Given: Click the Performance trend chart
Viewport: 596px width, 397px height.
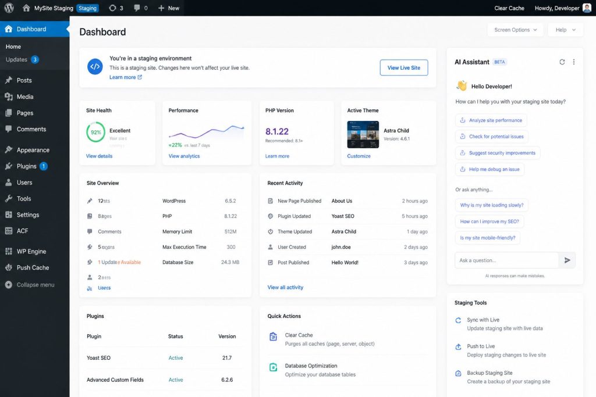Looking at the screenshot, I should tap(207, 132).
